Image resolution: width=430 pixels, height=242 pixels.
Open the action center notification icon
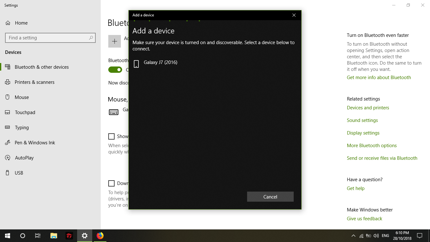420,236
